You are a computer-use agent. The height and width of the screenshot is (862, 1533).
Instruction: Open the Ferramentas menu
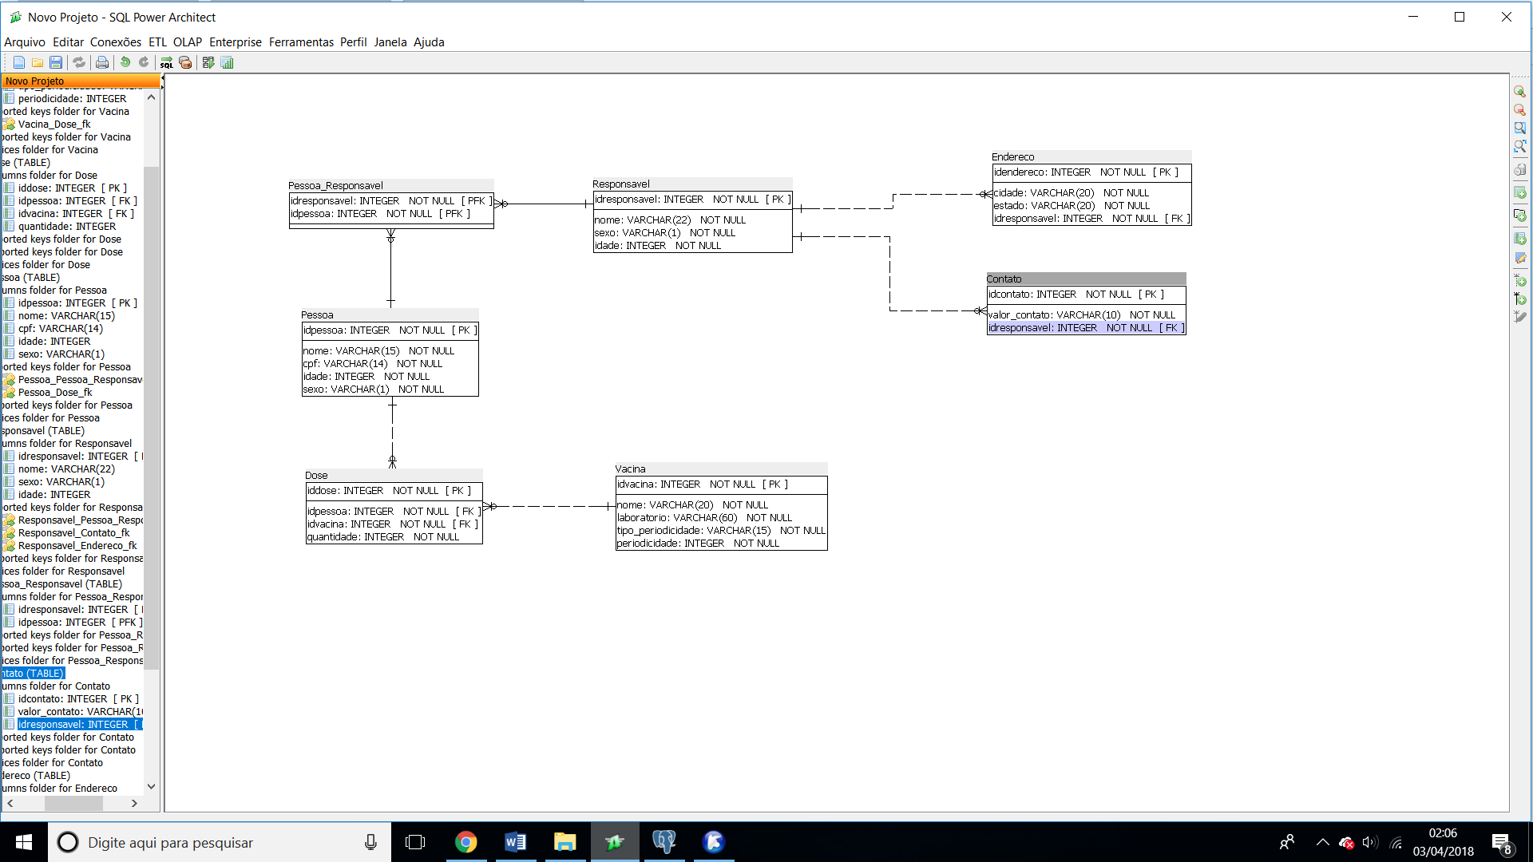pos(301,42)
